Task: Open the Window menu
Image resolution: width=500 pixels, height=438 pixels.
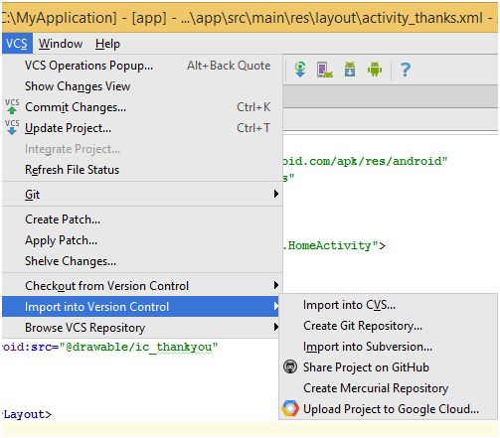Action: point(61,44)
